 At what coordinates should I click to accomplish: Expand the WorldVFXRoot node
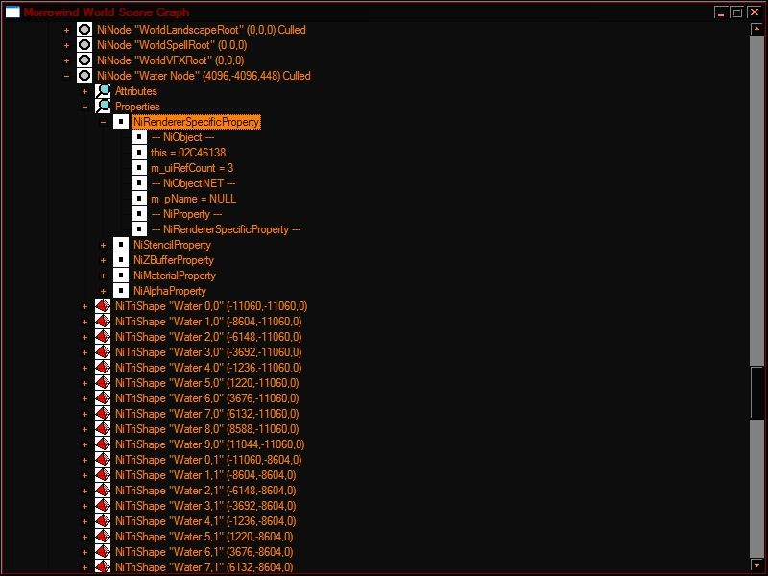66,60
